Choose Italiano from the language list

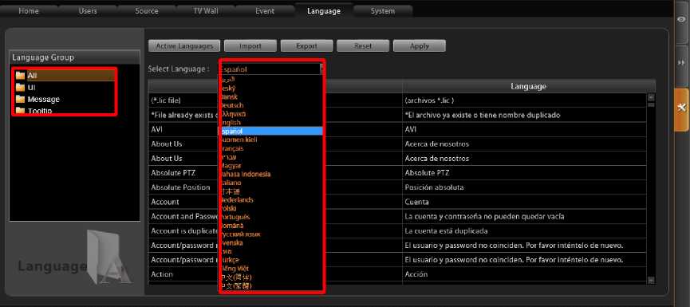[271, 183]
